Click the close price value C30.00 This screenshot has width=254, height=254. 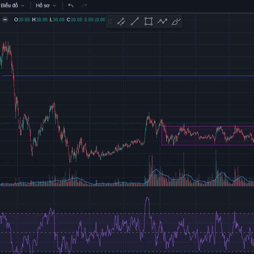[x=75, y=20]
